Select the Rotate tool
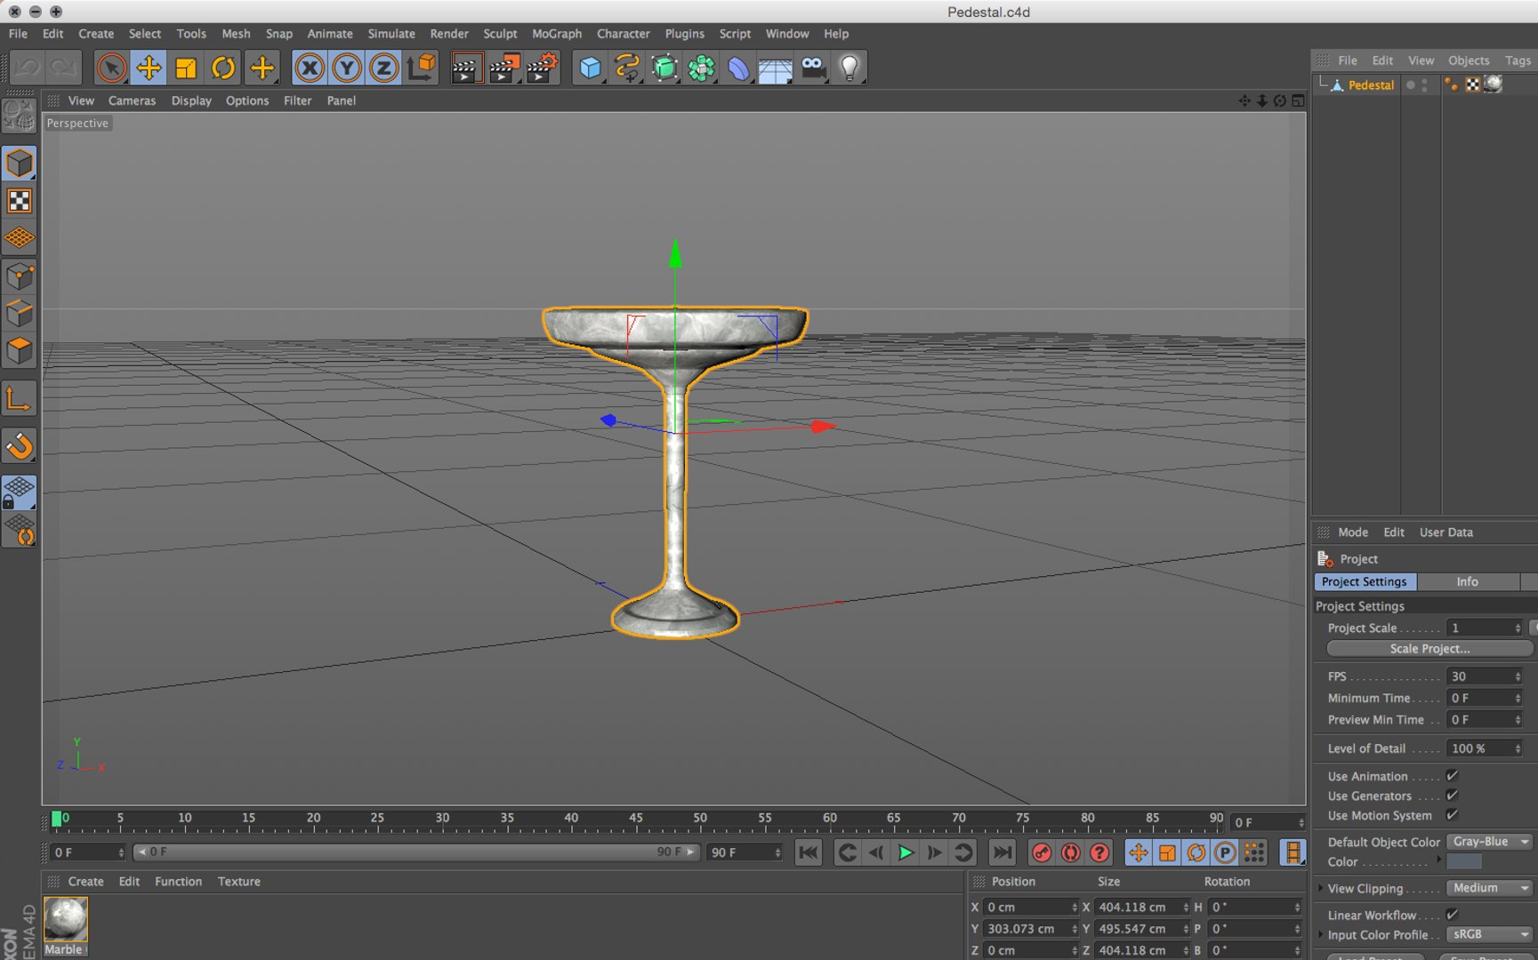1538x960 pixels. point(223,68)
